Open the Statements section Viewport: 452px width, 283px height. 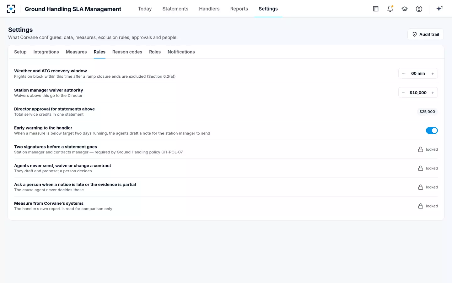(175, 9)
